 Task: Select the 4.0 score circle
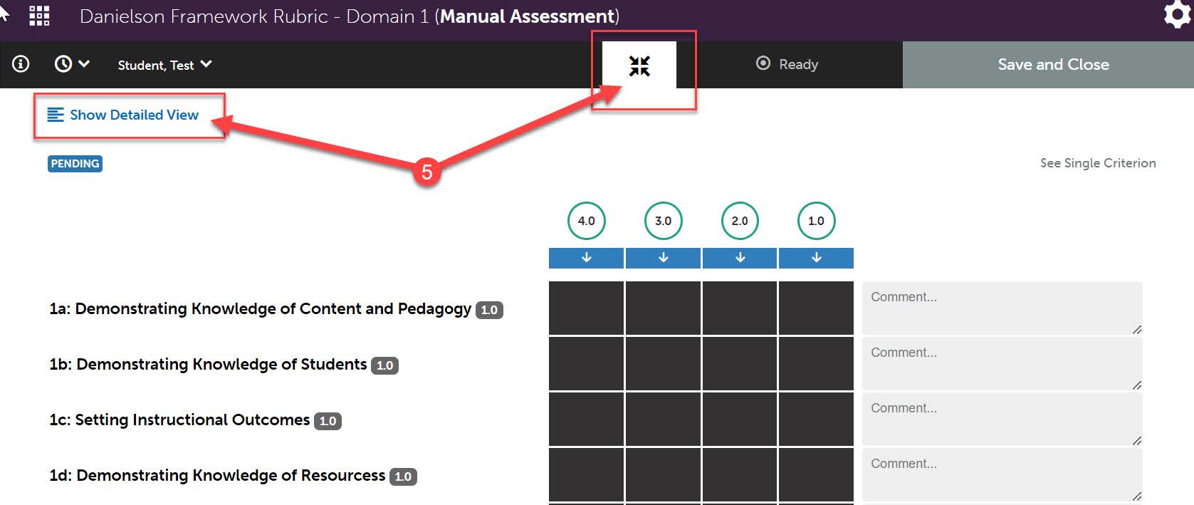(x=587, y=221)
